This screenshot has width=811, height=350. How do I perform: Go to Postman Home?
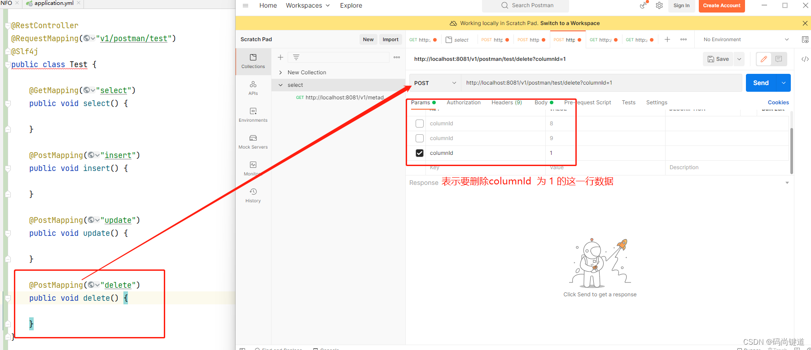coord(268,5)
